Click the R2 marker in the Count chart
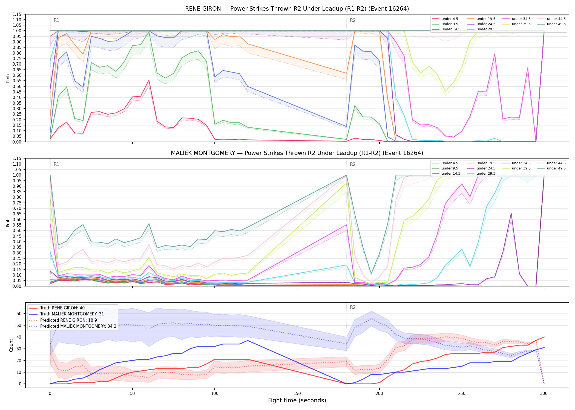This screenshot has width=575, height=410. tap(353, 307)
